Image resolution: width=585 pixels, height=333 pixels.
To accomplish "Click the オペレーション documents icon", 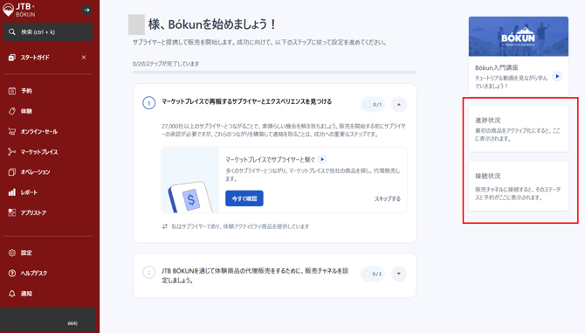I will point(12,172).
